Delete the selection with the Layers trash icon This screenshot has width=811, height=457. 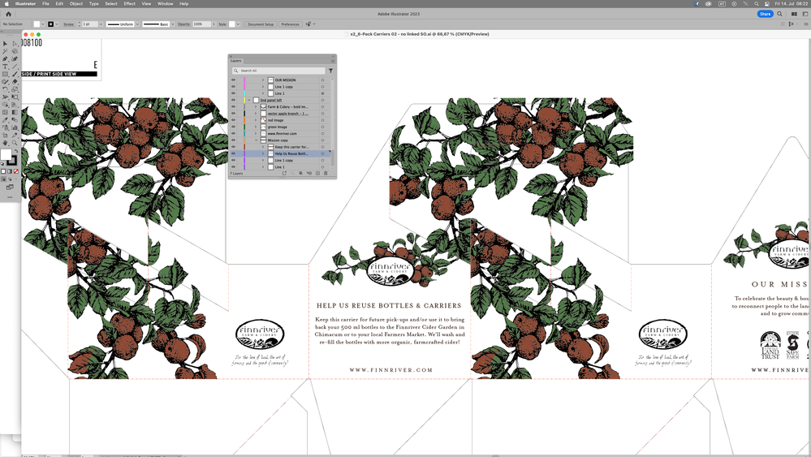[x=326, y=173]
